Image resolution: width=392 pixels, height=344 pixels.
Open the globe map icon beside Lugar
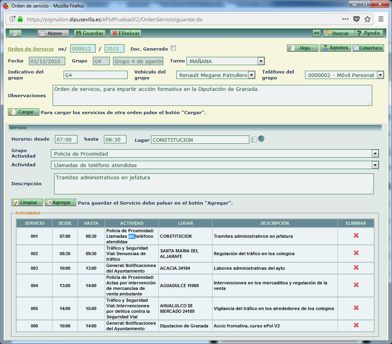(x=261, y=139)
